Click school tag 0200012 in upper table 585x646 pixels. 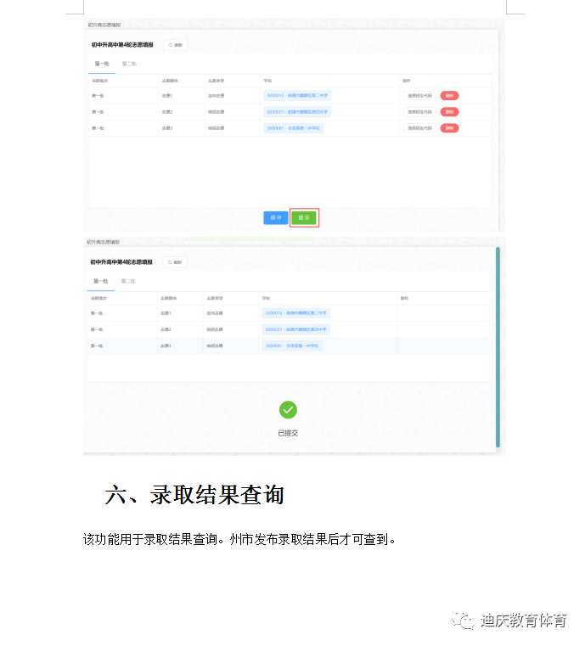pyautogui.click(x=297, y=96)
